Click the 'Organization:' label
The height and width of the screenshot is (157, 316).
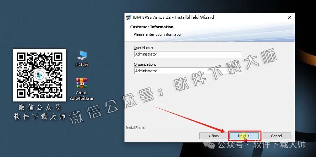145,64
